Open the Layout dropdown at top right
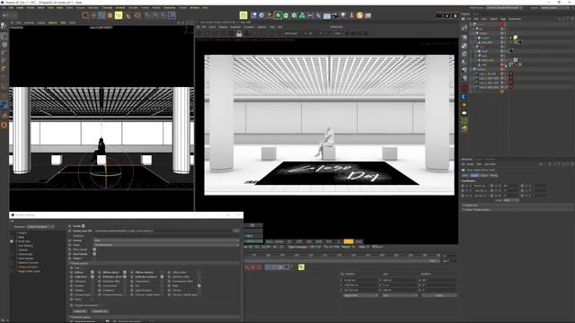This screenshot has height=323, width=575. [556, 8]
